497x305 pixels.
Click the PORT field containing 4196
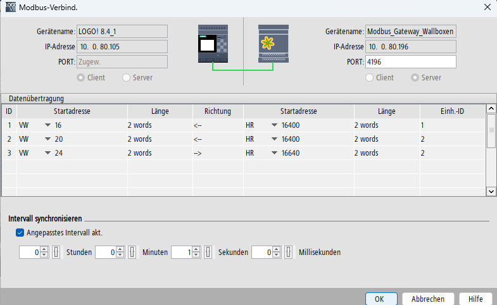pos(410,62)
